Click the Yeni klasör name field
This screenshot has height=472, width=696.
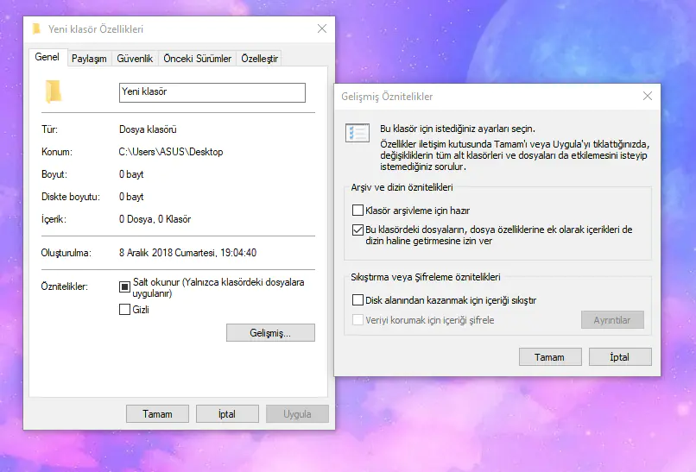(x=212, y=92)
